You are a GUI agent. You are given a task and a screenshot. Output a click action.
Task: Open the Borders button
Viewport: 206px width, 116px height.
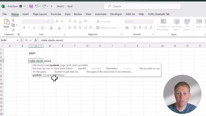[43, 28]
